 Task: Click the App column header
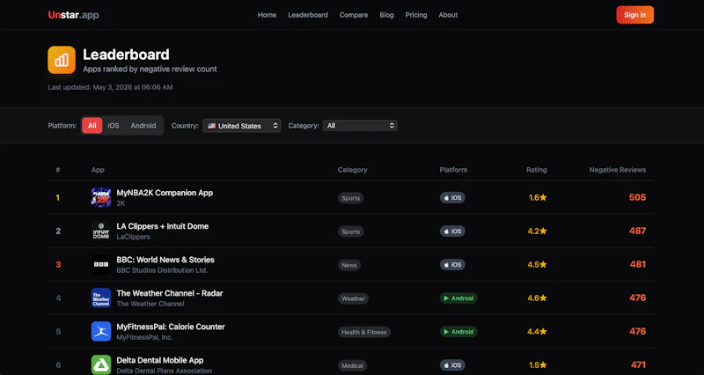[98, 170]
